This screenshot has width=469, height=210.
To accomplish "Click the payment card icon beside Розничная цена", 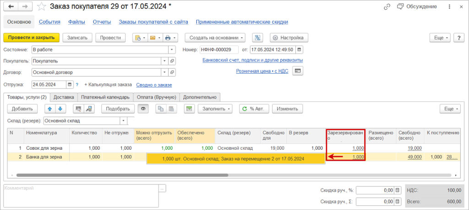I will pyautogui.click(x=298, y=71).
